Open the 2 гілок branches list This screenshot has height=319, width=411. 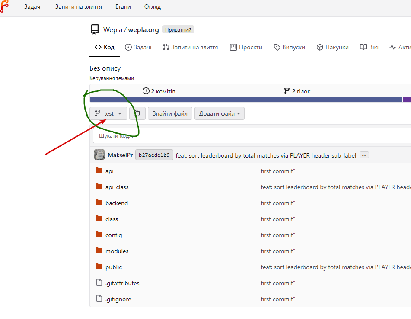tap(297, 91)
